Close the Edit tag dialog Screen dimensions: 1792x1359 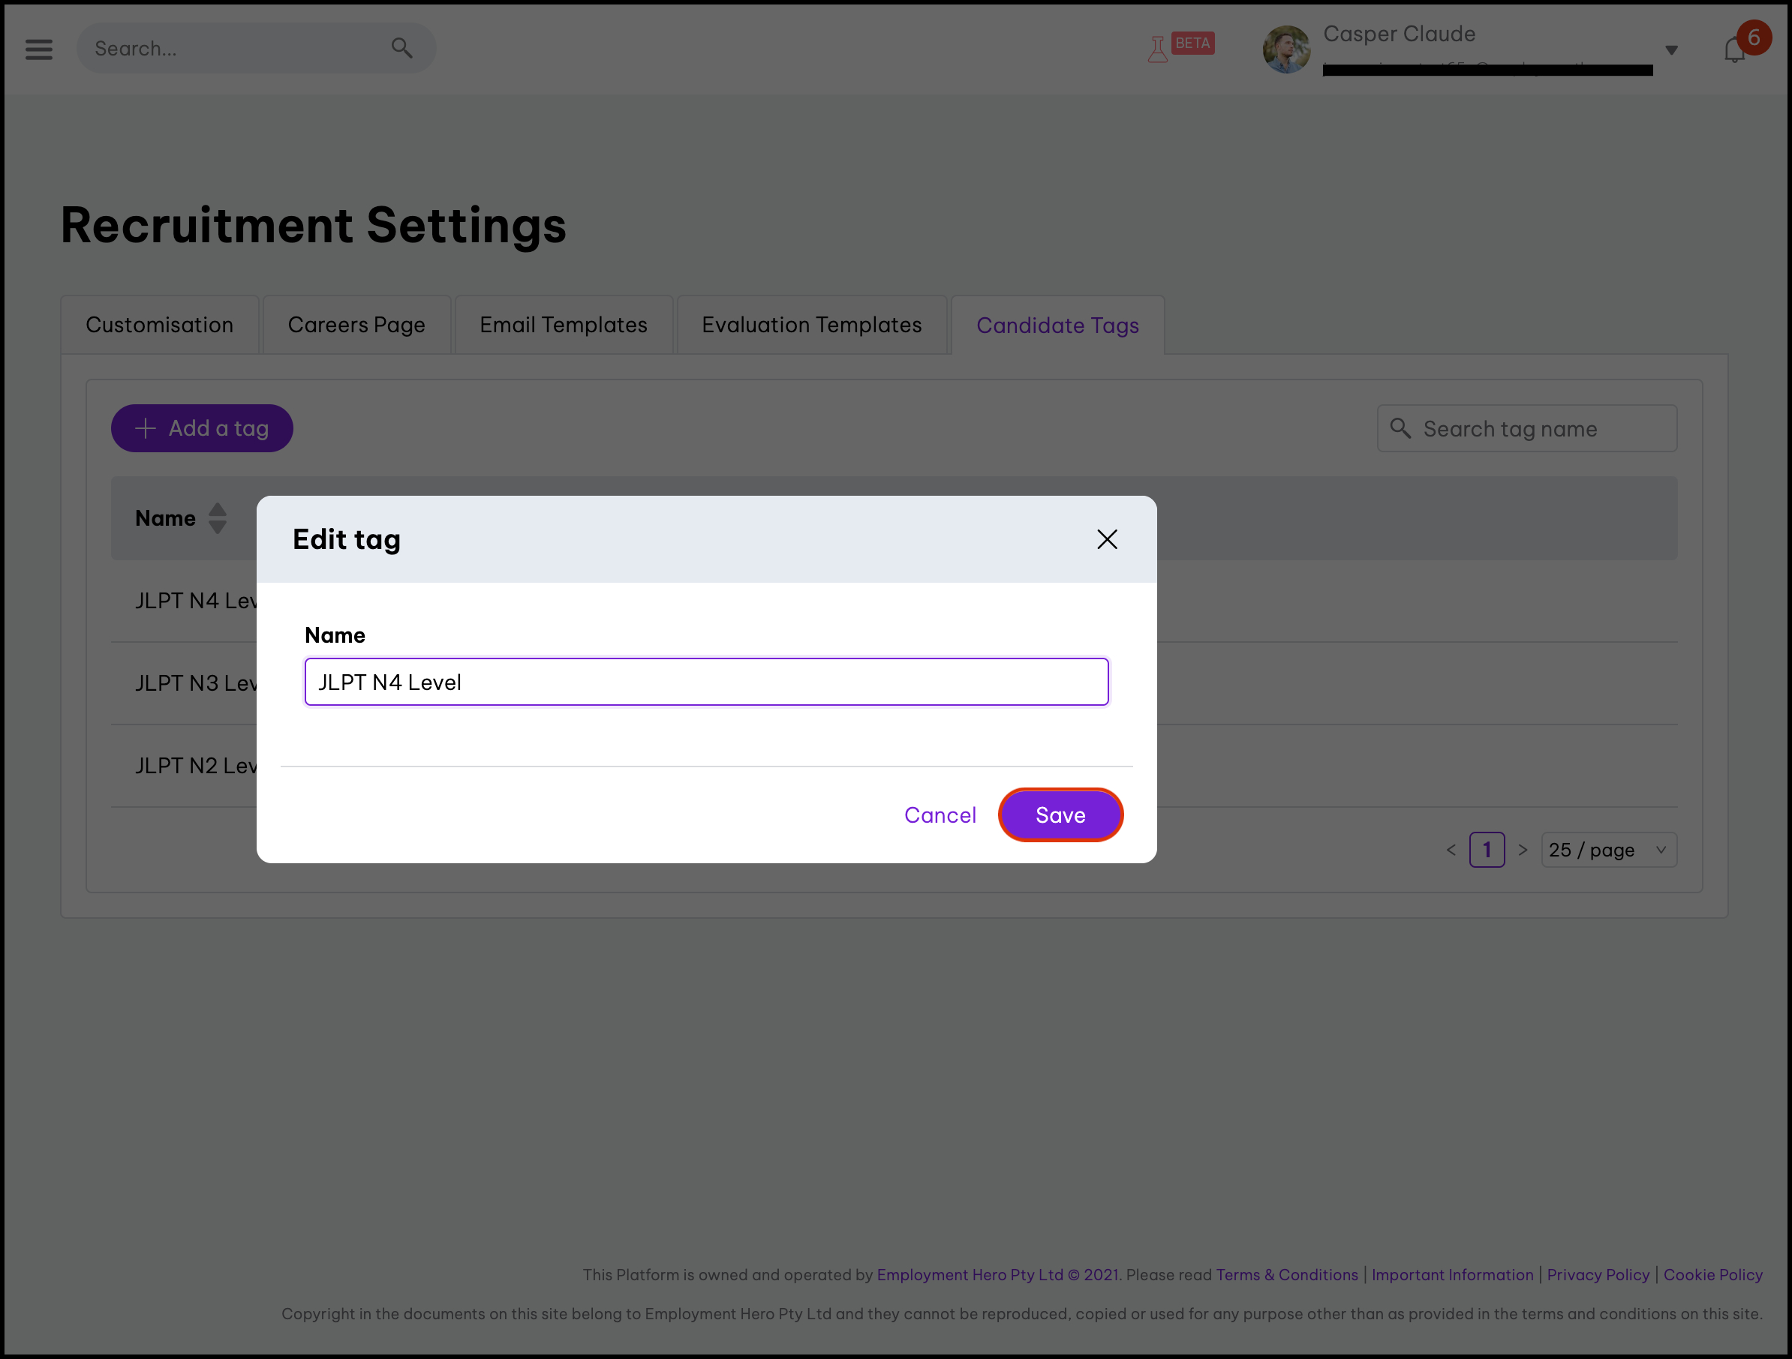pos(1107,539)
